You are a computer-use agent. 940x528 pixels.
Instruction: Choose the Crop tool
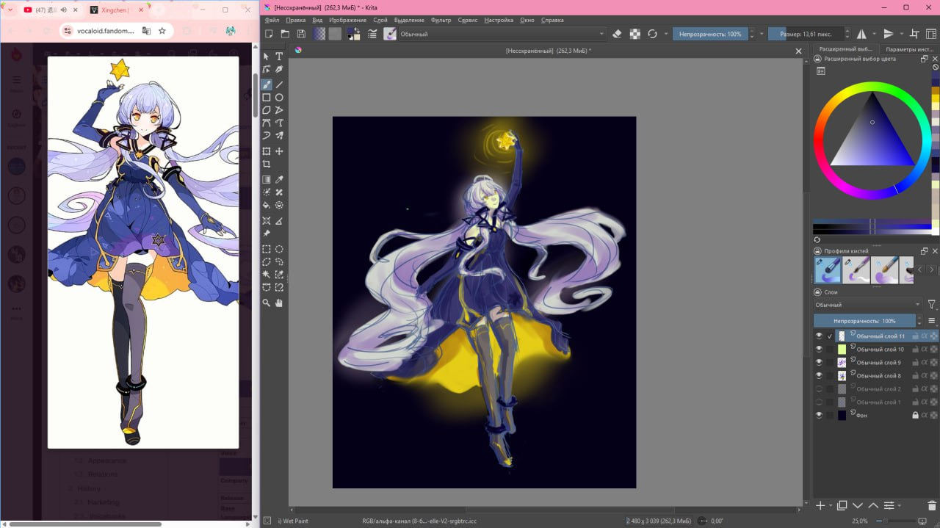[x=267, y=164]
